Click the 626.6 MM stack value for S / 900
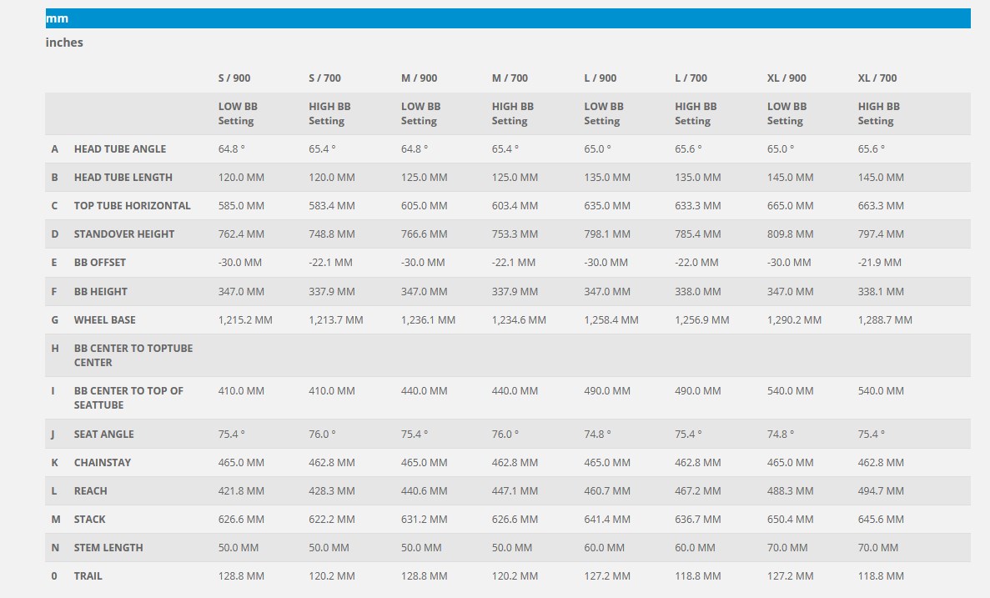 pos(241,520)
